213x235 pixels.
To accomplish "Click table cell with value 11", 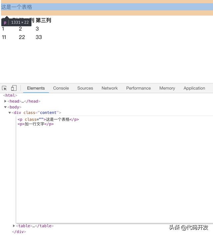I will click(x=4, y=37).
